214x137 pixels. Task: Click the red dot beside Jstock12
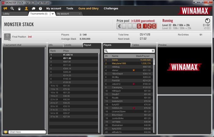[x=134, y=84]
